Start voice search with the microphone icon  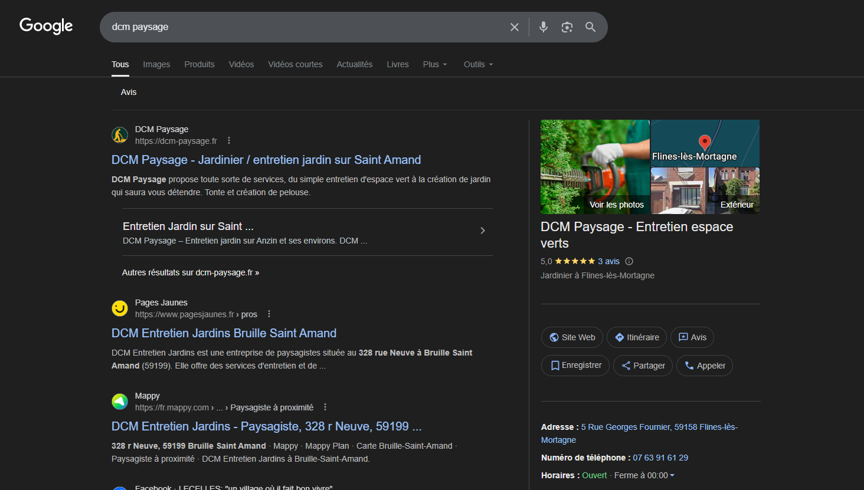(544, 27)
